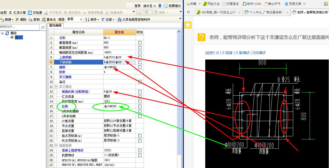Close the 360导航 browser tab
Image resolution: width=329 pixels, height=168 pixels.
click(239, 12)
